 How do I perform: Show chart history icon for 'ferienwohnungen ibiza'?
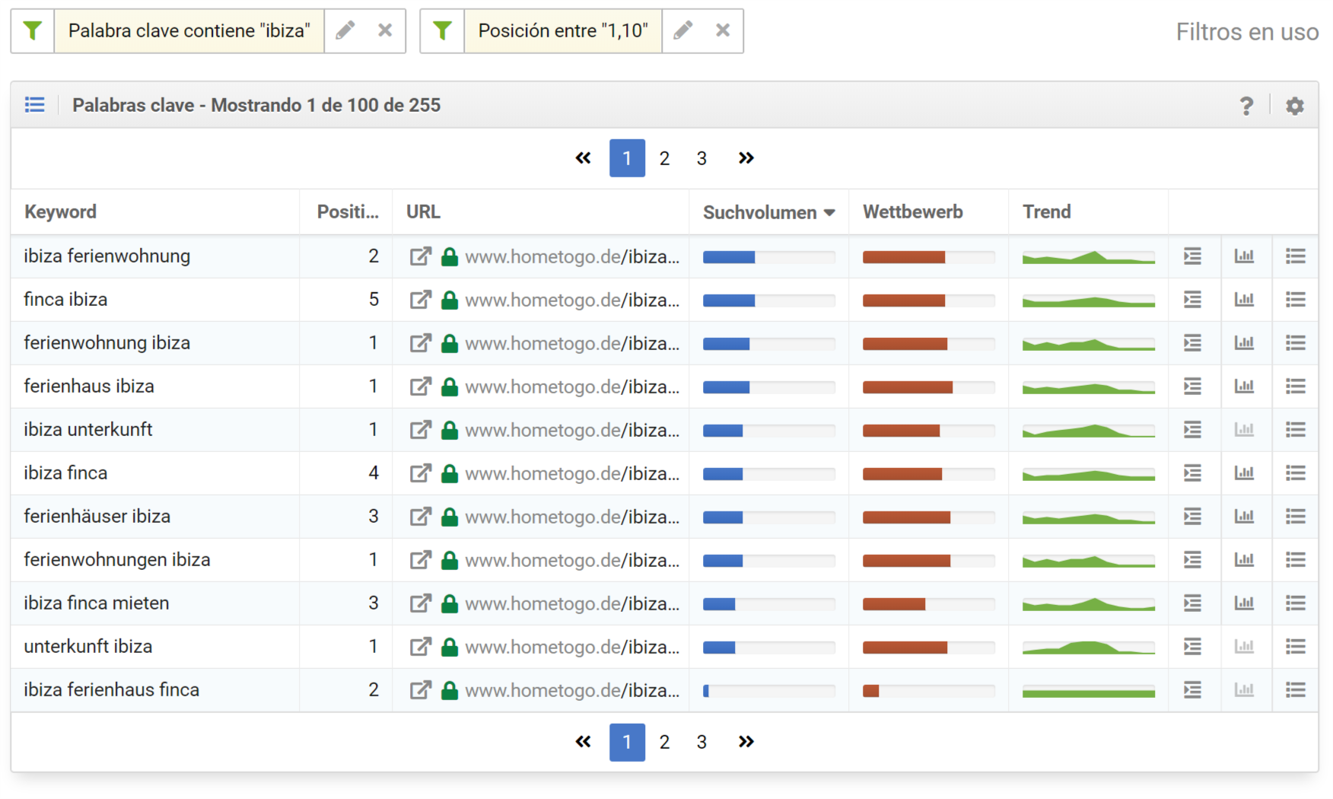pyautogui.click(x=1244, y=560)
